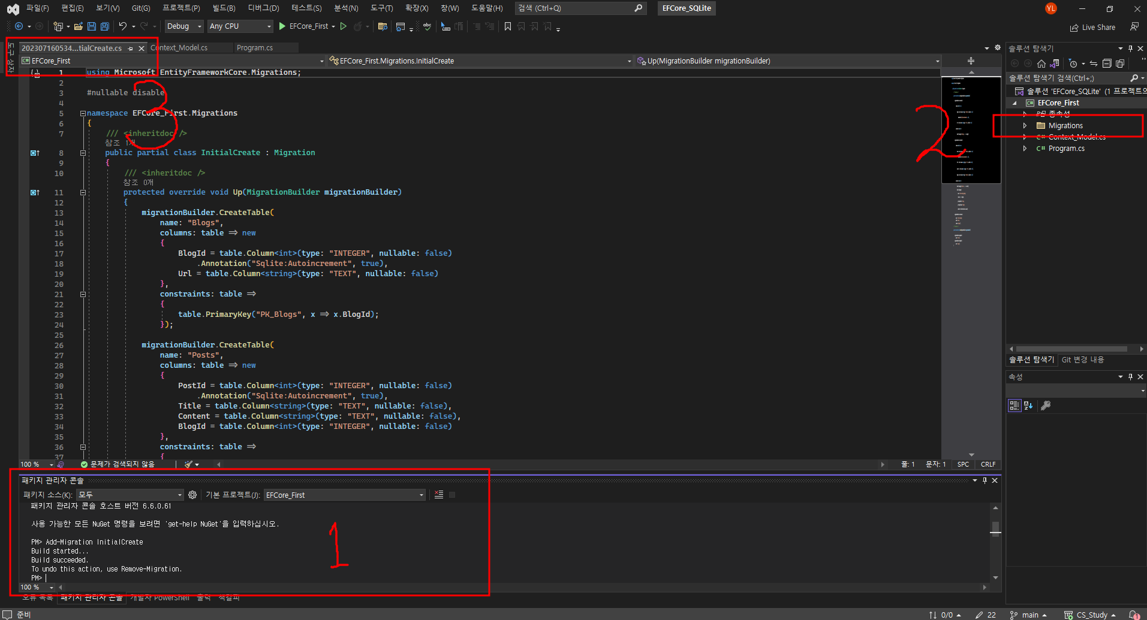Open the Git(G) menu

141,8
